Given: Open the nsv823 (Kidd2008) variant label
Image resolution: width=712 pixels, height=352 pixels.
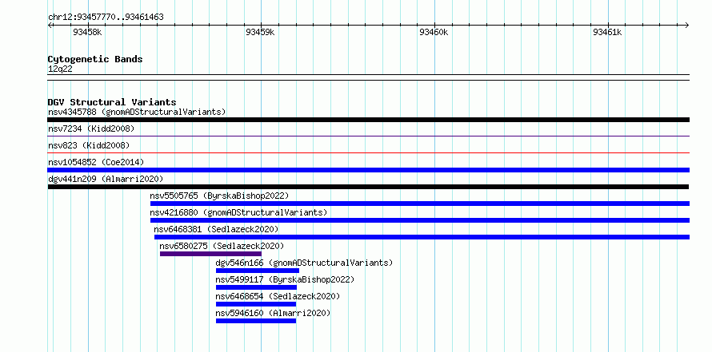Looking at the screenshot, I should (x=89, y=145).
